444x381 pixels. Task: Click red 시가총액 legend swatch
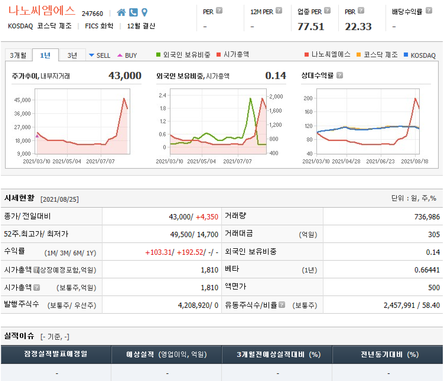[219, 55]
